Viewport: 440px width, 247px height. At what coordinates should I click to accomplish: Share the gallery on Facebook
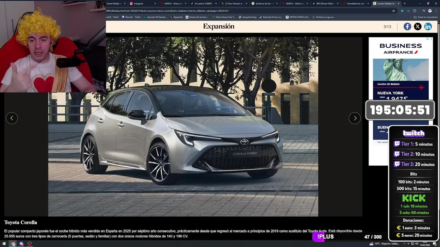tap(407, 27)
